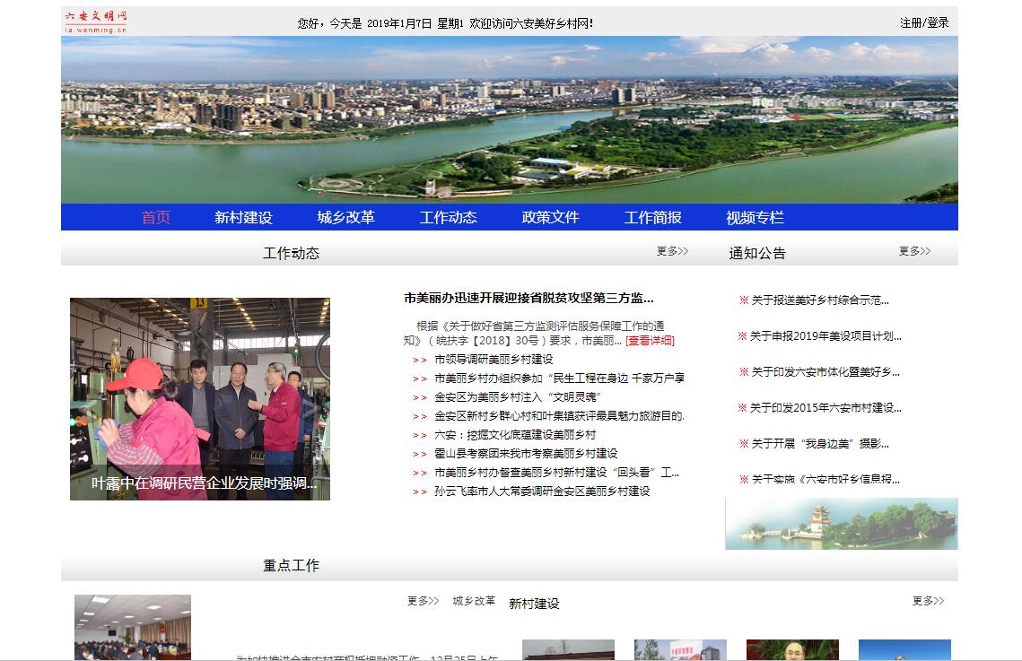Switch to 城乡改革 tab under 重点工作
This screenshot has height=661, width=1022.
coord(474,601)
